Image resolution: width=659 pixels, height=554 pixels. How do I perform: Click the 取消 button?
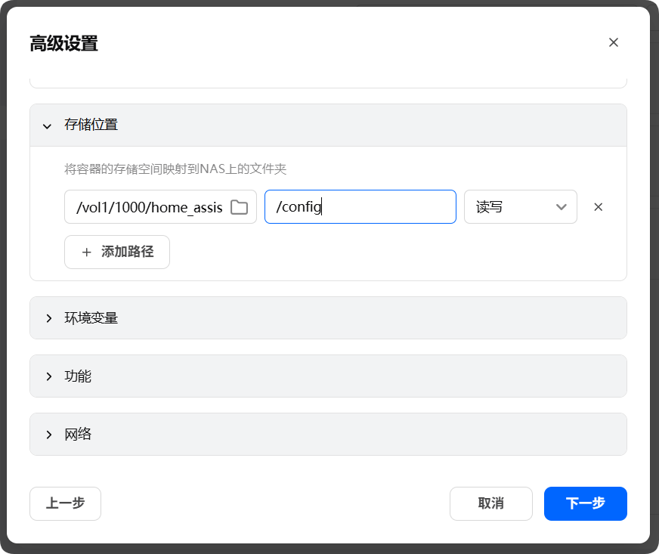[491, 503]
